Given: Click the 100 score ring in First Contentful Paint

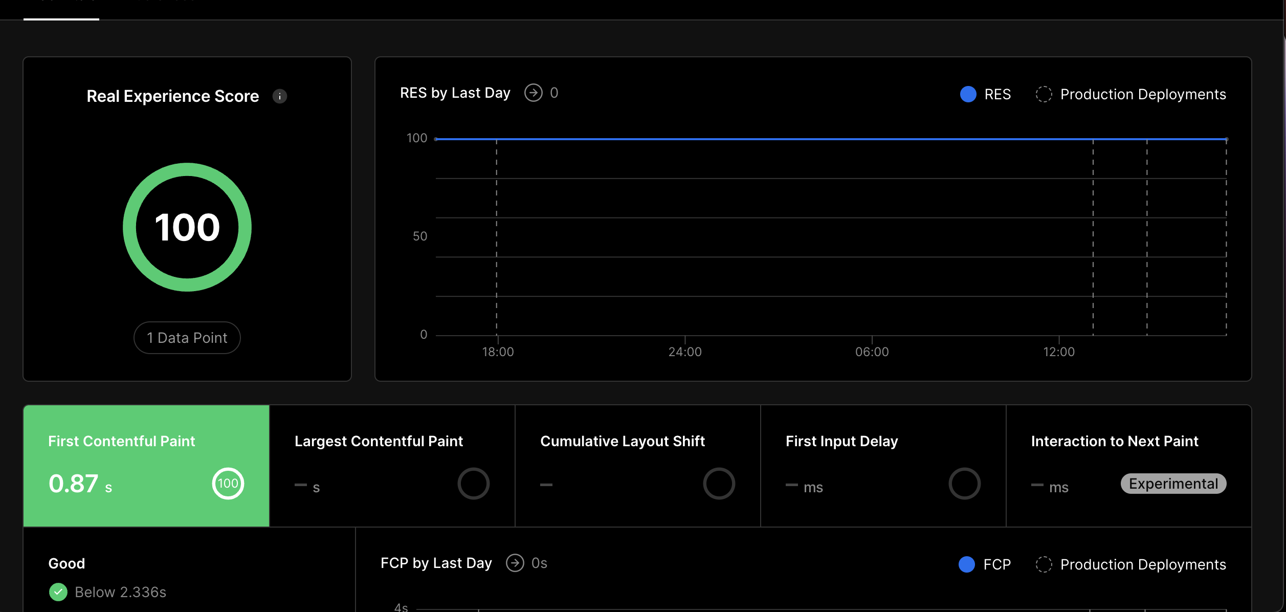Looking at the screenshot, I should (x=228, y=484).
